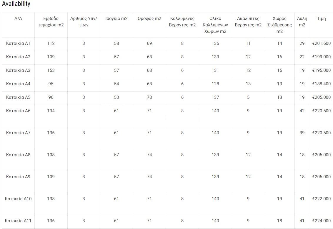Select the Χώρος Στάθμευσης m2 column header

279,25
